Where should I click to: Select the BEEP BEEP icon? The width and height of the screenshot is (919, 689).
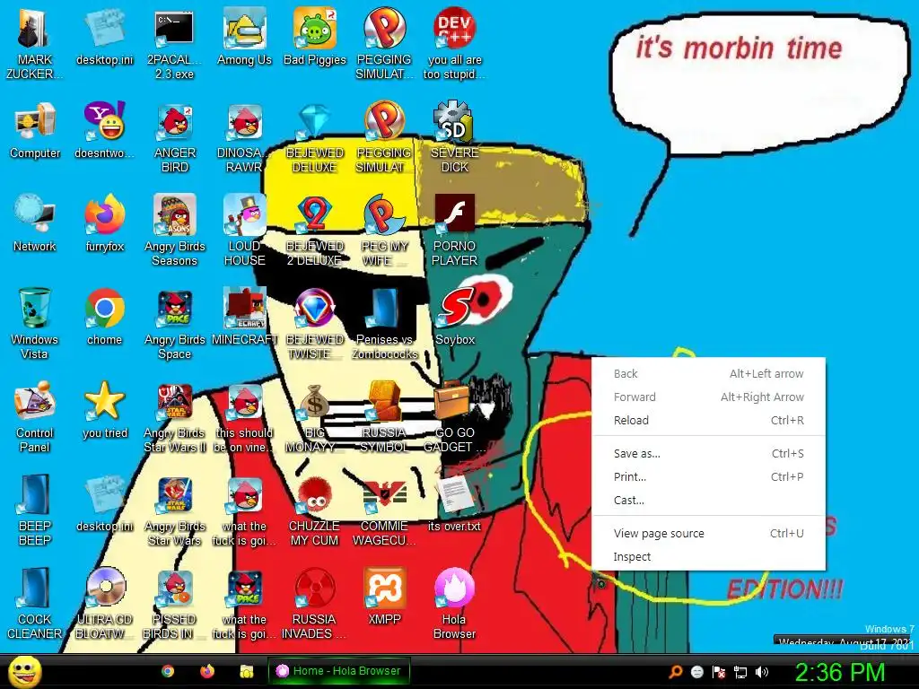pos(35,510)
